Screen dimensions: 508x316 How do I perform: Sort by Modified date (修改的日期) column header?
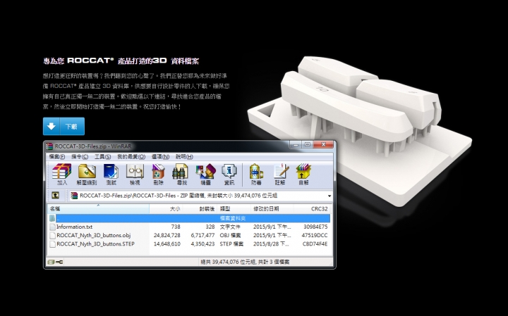coord(272,209)
